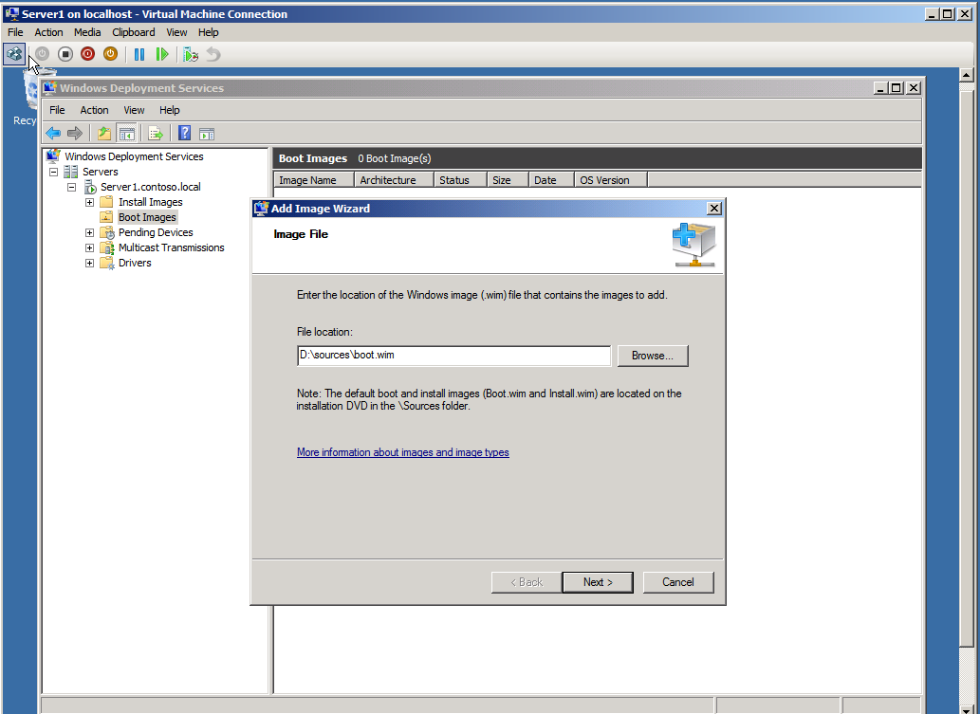The height and width of the screenshot is (714, 980).
Task: Sort by the Size column header
Action: coord(508,180)
